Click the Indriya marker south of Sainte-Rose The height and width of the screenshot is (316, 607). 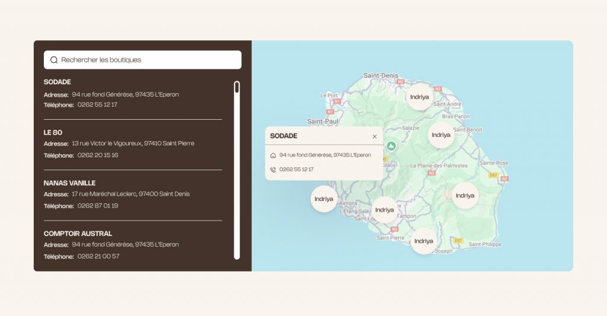coord(465,196)
